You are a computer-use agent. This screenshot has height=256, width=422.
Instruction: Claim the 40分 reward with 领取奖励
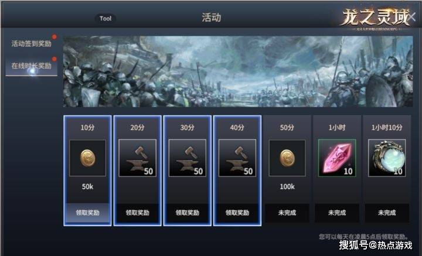coord(237,213)
